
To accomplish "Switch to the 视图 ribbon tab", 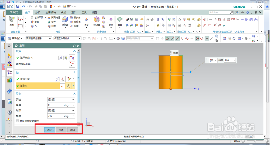I will (x=94, y=12).
